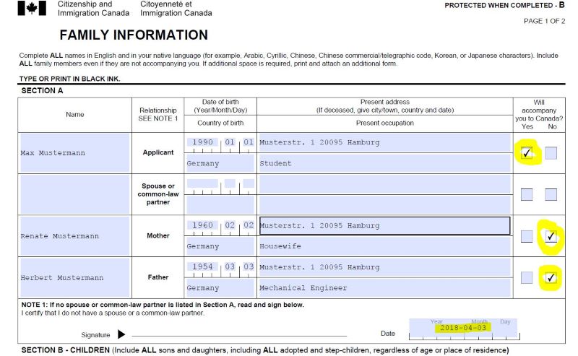This screenshot has width=578, height=356.
Task: Edit mother's focused present address field
Action: [x=385, y=225]
